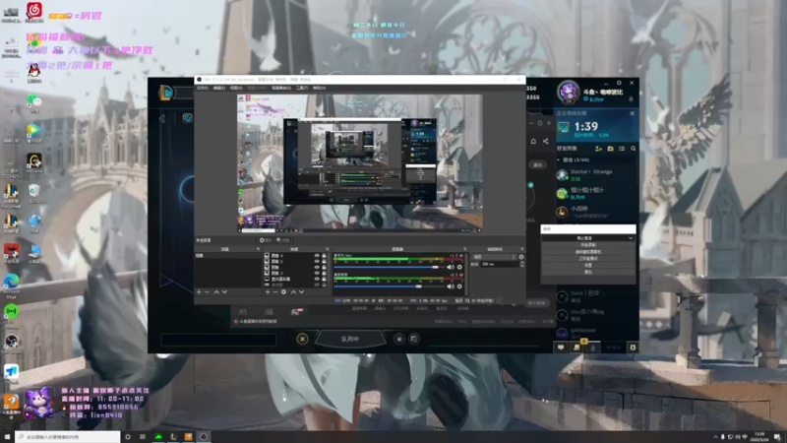The width and height of the screenshot is (787, 443).
Task: Remove the selected scene with minus icon
Action: click(207, 291)
